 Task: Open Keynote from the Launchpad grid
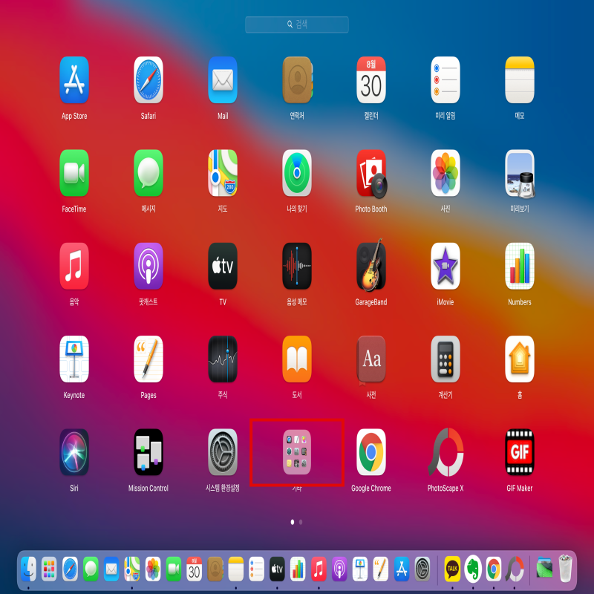pyautogui.click(x=74, y=359)
